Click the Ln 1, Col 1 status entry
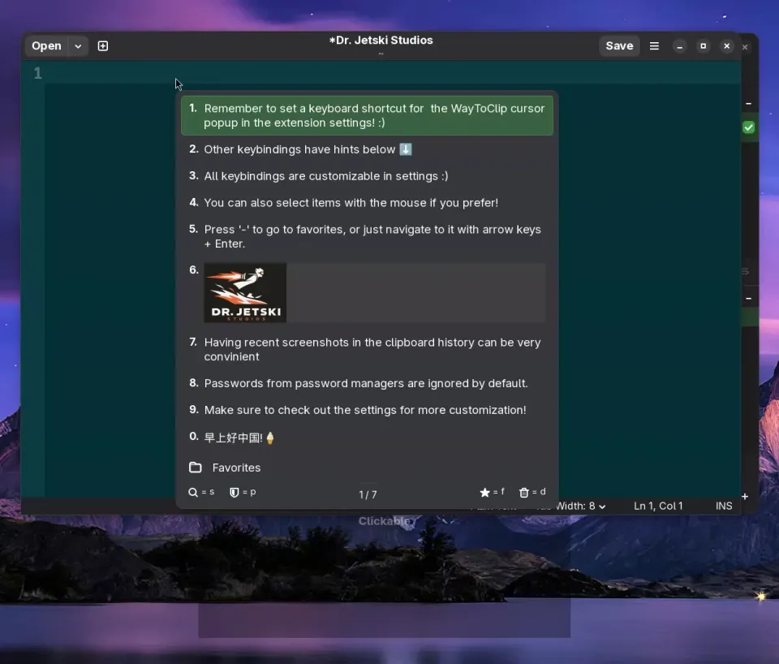Viewport: 779px width, 664px height. coord(658,506)
